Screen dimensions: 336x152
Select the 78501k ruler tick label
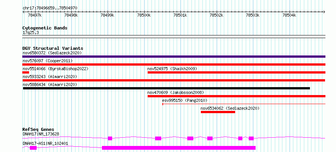click(180, 15)
